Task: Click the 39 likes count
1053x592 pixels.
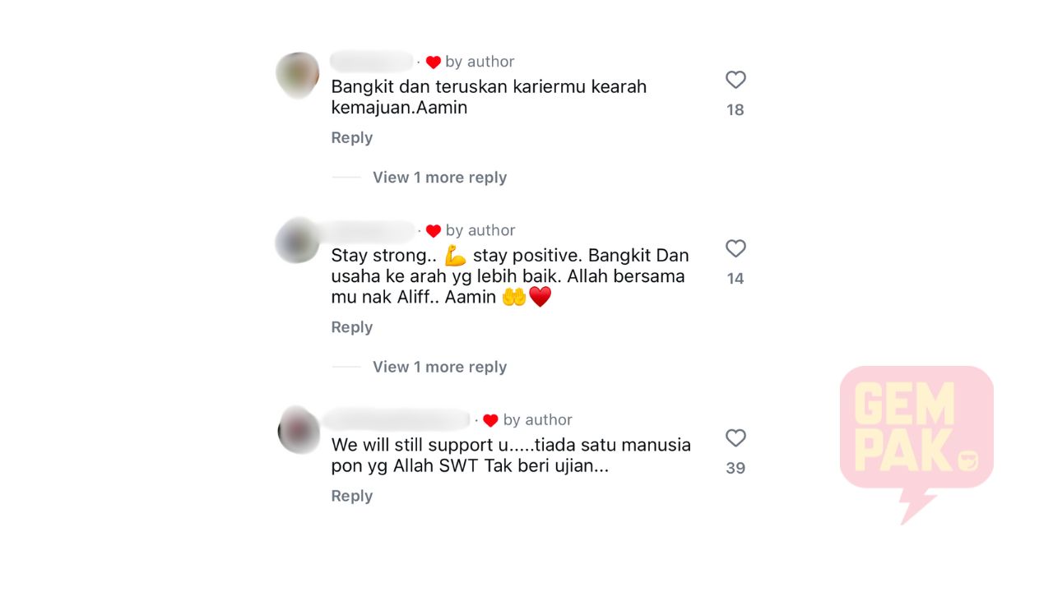Action: [x=735, y=468]
